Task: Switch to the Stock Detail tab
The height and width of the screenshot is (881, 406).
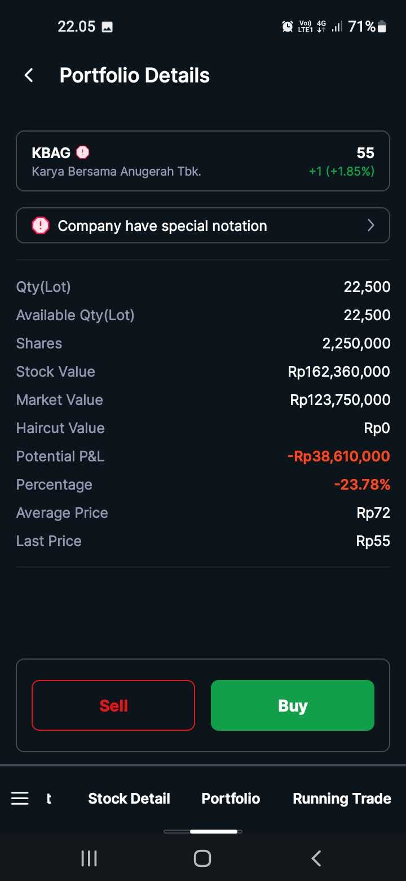Action: (x=129, y=798)
